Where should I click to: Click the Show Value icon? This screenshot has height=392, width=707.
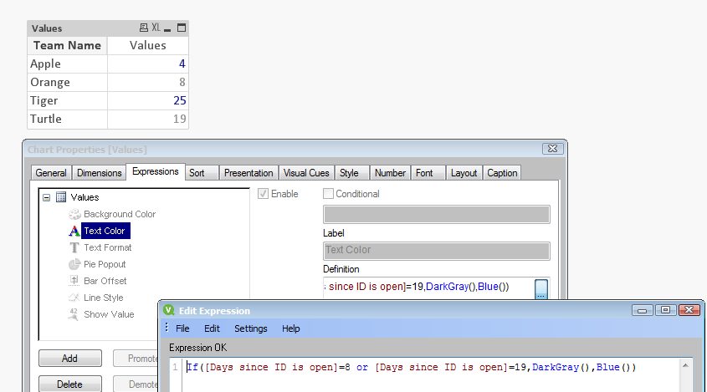click(x=74, y=314)
